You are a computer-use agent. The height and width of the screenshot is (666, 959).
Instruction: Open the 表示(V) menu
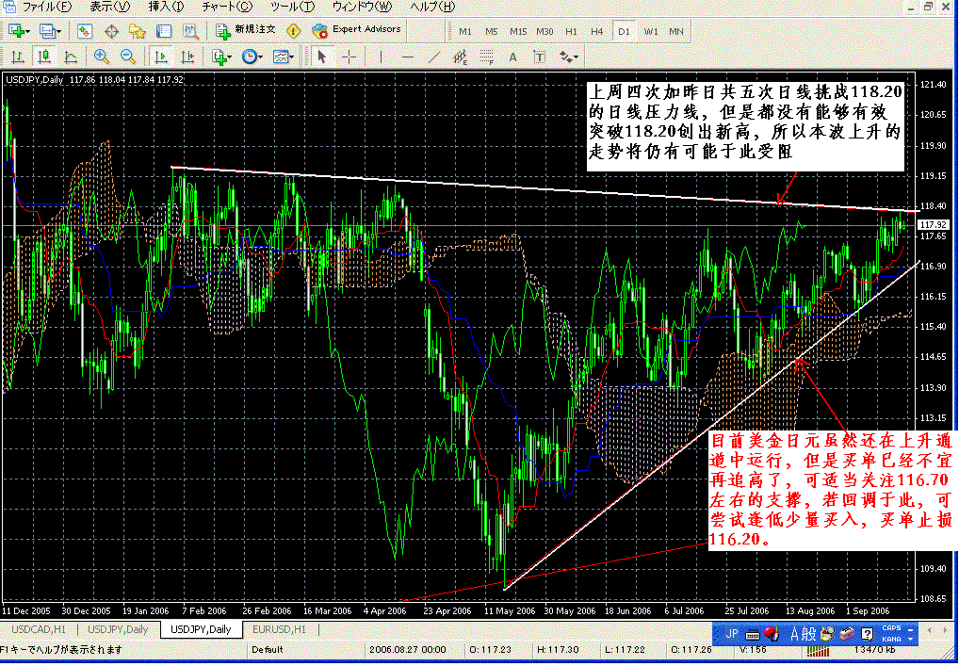tap(110, 7)
